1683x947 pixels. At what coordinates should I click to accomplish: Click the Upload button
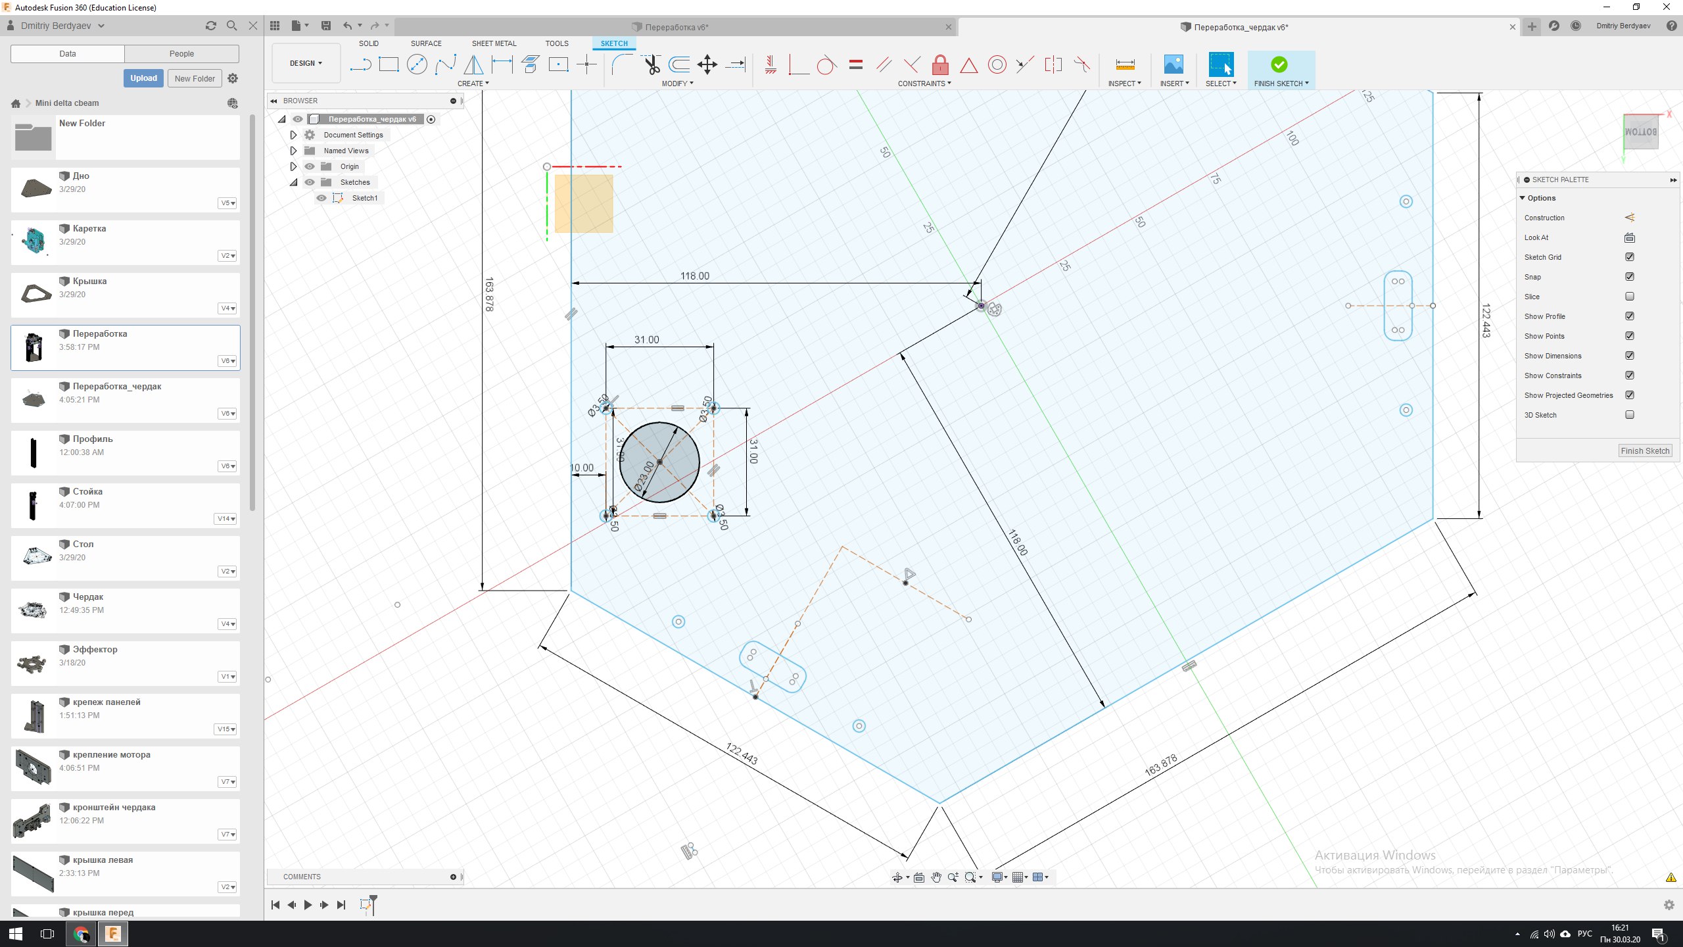(x=143, y=78)
